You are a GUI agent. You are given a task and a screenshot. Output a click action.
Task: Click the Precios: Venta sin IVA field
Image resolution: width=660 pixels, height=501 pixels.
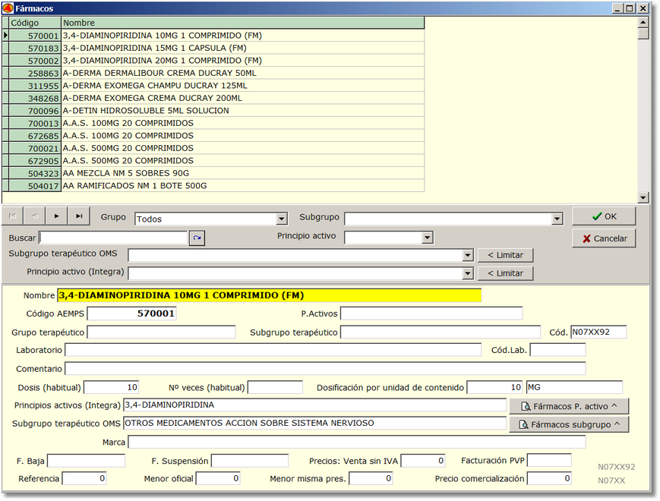[423, 461]
